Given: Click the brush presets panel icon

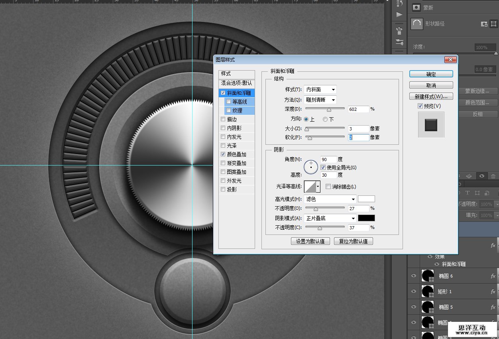Looking at the screenshot, I should [x=399, y=31].
